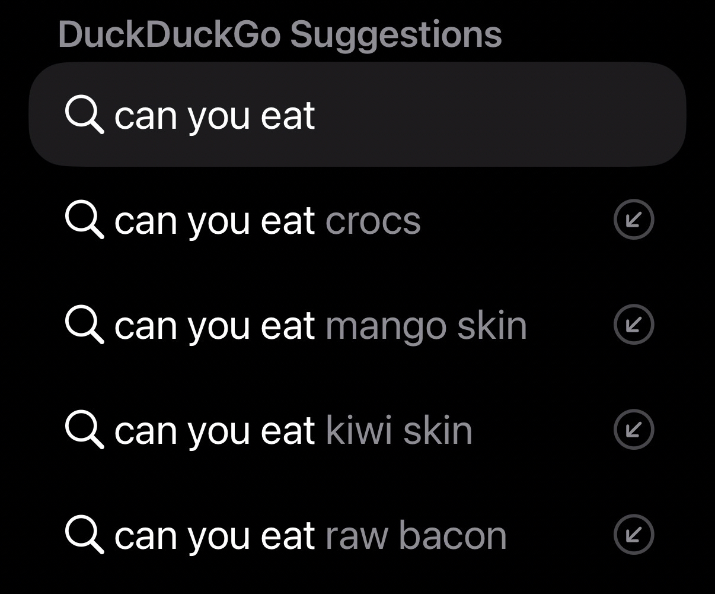Click the magnifier icon beside the mango skin suggestion
715x594 pixels.
click(x=84, y=325)
